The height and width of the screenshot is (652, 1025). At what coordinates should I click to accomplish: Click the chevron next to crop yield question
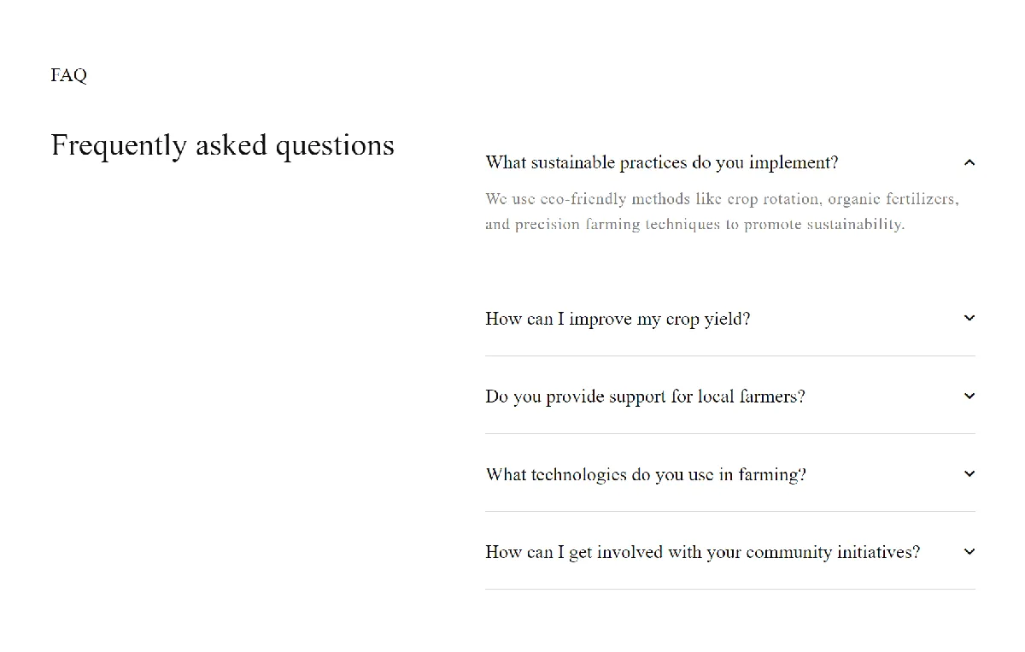pos(969,318)
